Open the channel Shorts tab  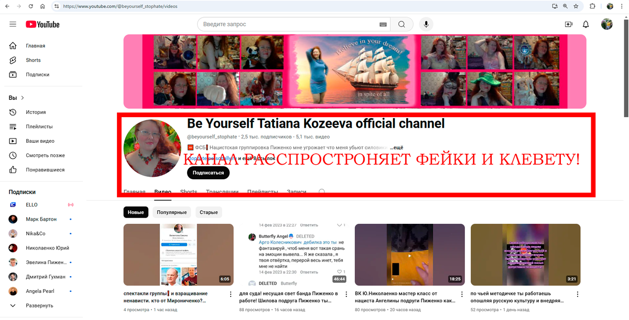[189, 192]
